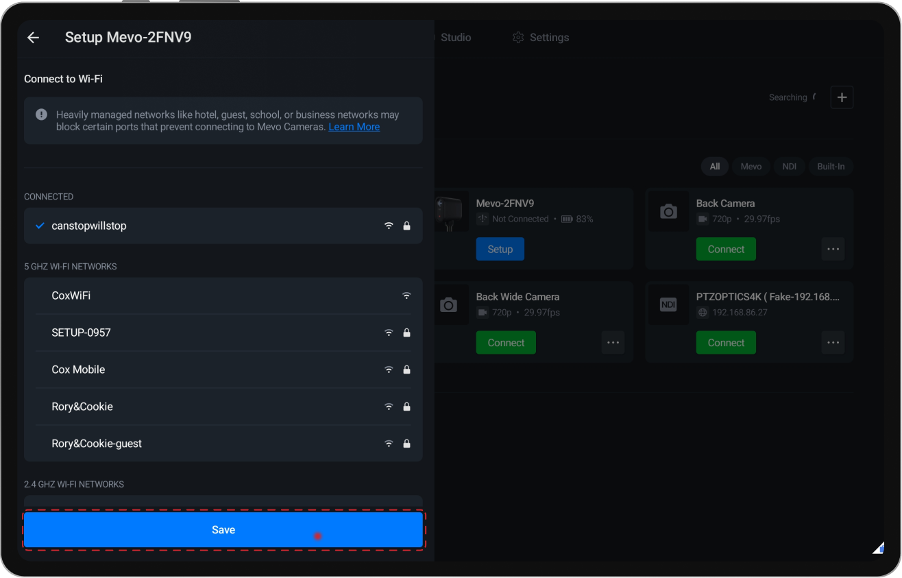Click the lock icon on the Rory&Cookie row

tap(406, 407)
